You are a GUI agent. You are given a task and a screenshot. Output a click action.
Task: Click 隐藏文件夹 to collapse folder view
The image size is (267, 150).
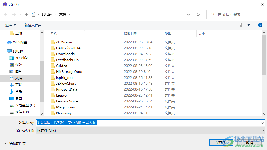coord(15,144)
